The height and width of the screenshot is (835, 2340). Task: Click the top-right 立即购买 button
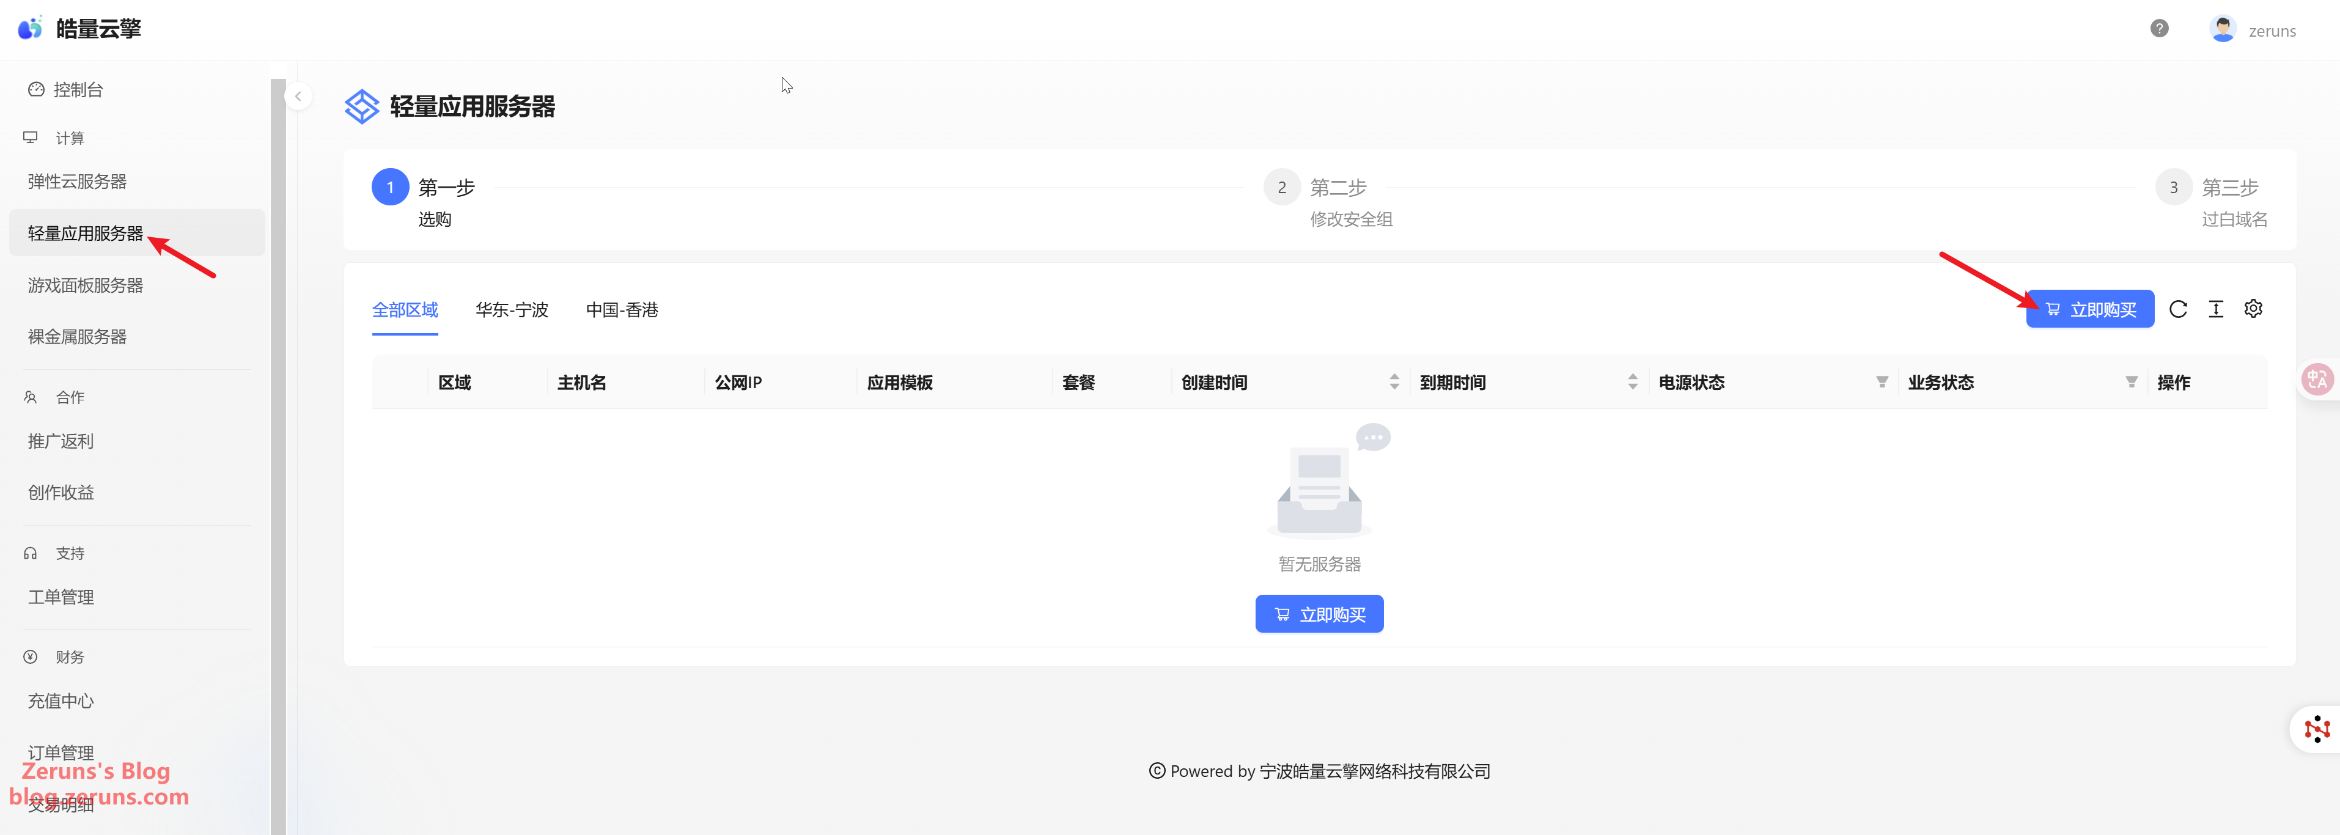click(2089, 309)
